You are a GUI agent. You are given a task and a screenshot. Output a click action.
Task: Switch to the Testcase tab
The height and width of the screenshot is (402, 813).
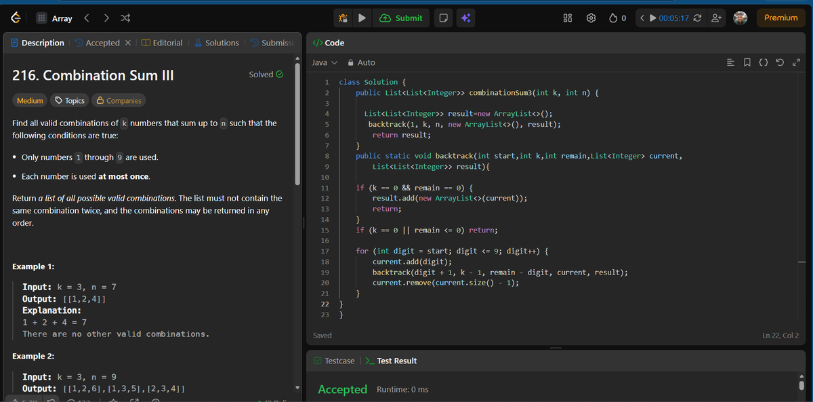[334, 361]
